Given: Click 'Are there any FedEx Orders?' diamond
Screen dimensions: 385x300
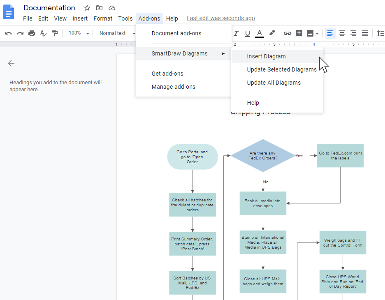Looking at the screenshot, I should [263, 155].
